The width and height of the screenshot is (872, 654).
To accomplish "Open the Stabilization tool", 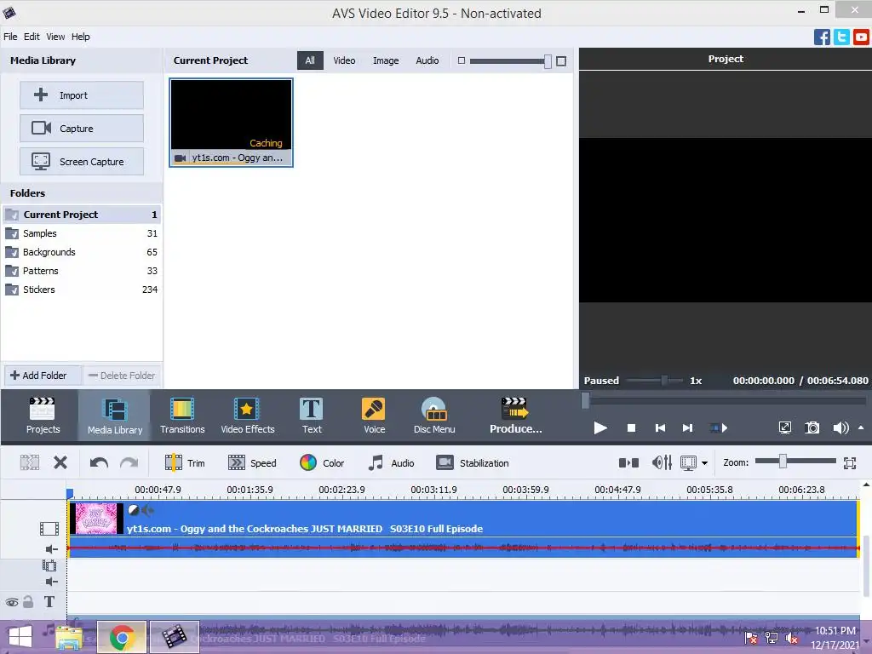I will (472, 462).
